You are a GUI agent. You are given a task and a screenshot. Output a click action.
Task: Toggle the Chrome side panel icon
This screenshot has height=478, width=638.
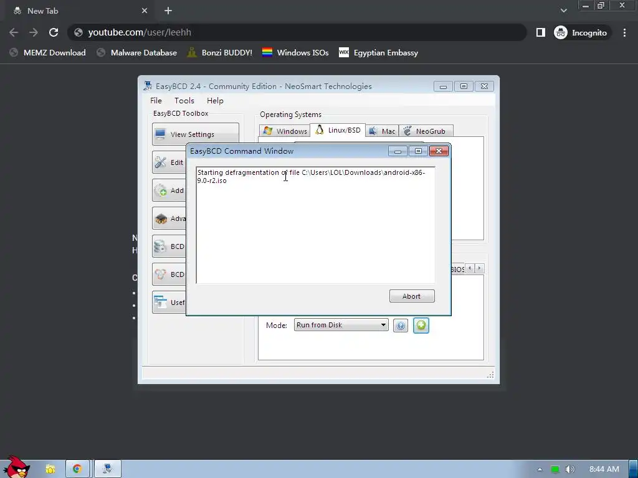point(540,32)
